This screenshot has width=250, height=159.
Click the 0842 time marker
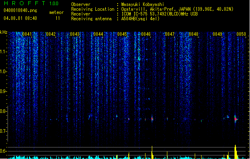(51, 34)
